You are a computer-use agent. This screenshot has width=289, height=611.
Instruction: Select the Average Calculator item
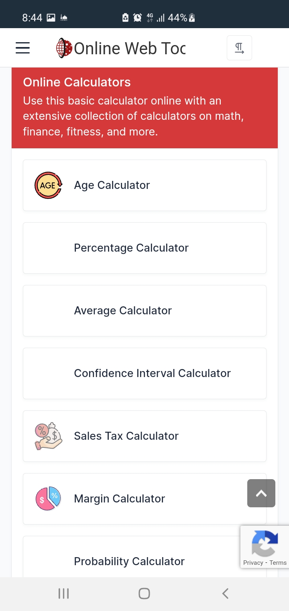coord(123,311)
